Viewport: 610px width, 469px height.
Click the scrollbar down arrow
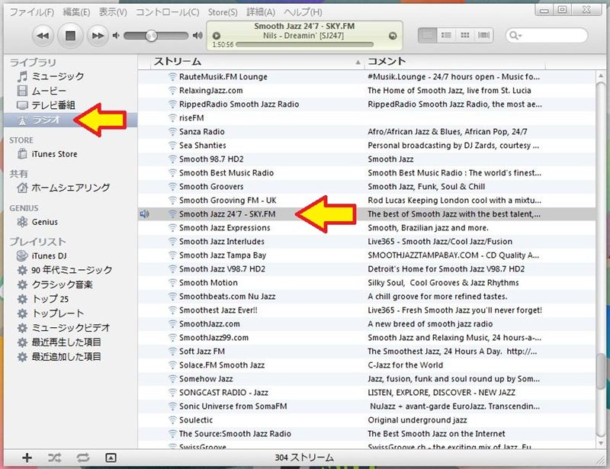[601, 443]
